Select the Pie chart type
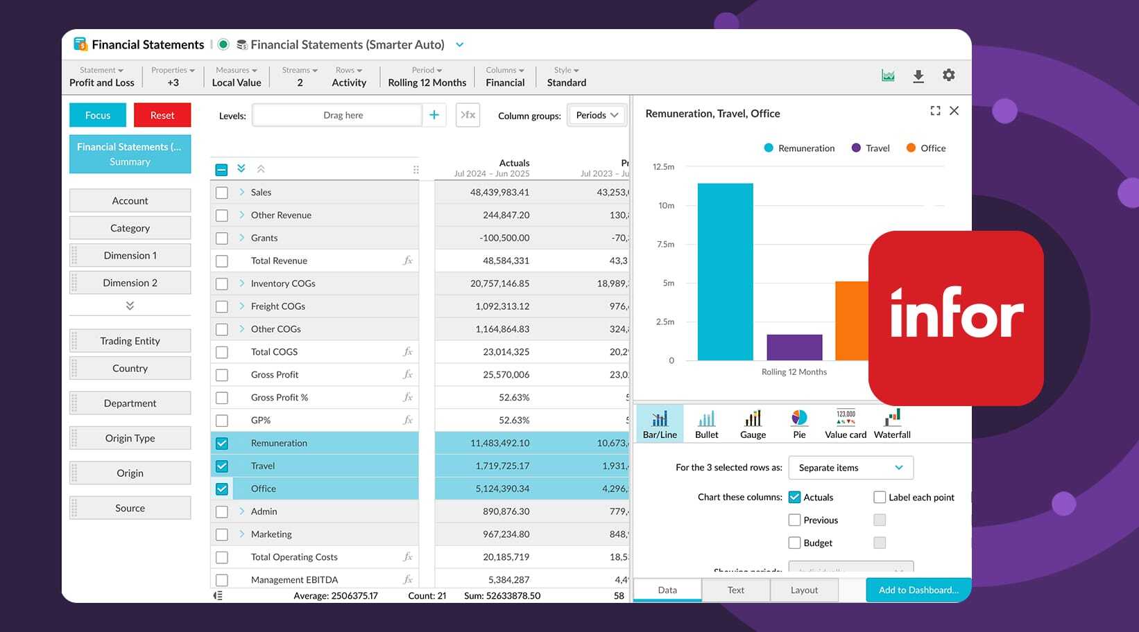Image resolution: width=1139 pixels, height=632 pixels. pyautogui.click(x=799, y=423)
